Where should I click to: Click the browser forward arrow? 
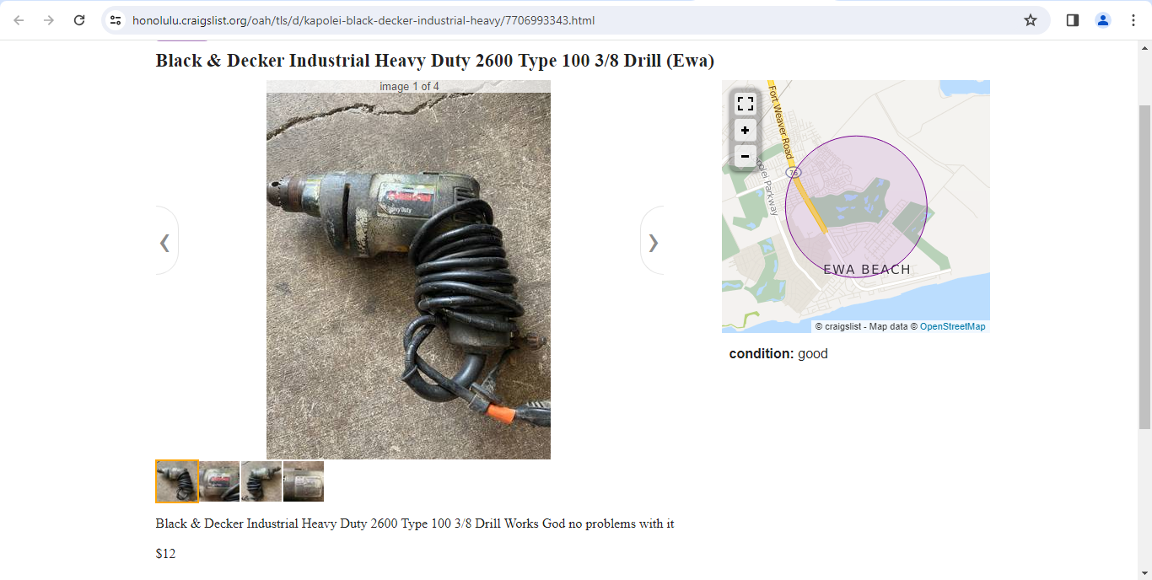click(49, 20)
